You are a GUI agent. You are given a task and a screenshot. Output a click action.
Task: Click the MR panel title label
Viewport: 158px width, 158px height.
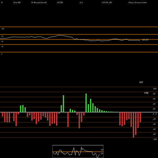click(x=141, y=82)
